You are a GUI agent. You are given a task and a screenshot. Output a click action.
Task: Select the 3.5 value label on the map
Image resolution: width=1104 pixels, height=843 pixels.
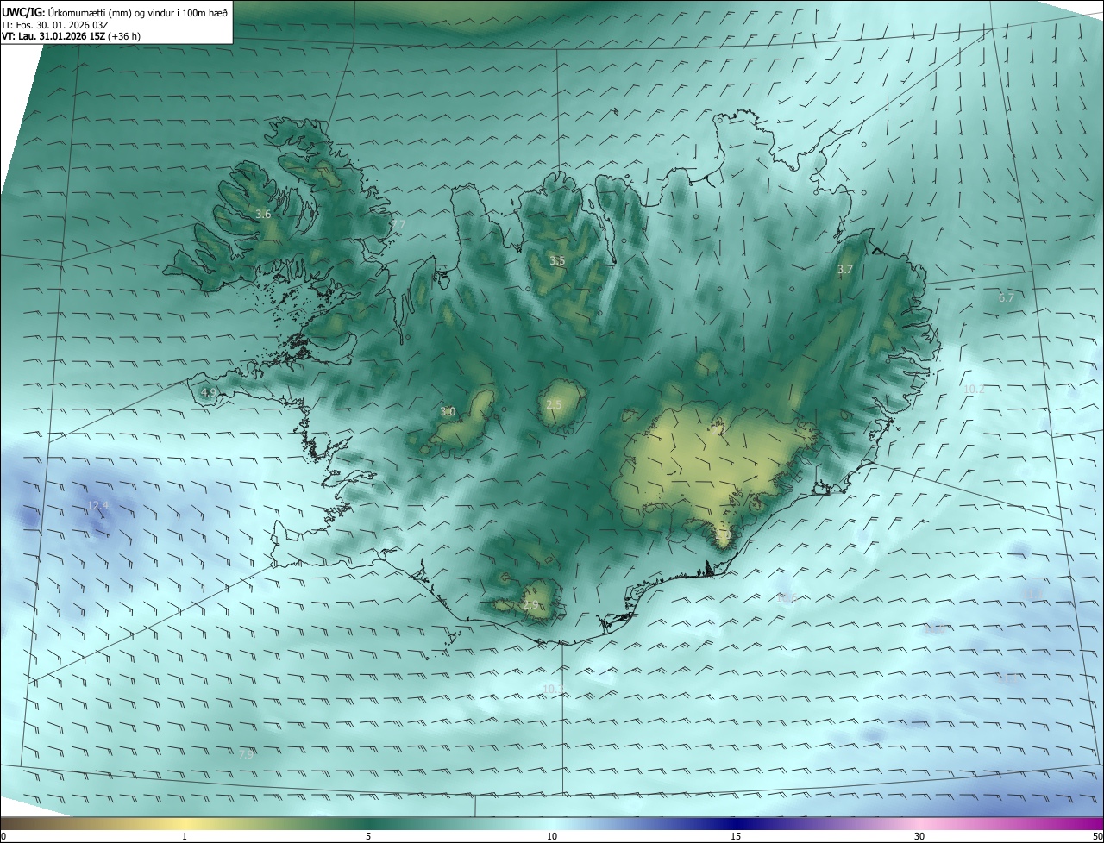[x=557, y=260]
